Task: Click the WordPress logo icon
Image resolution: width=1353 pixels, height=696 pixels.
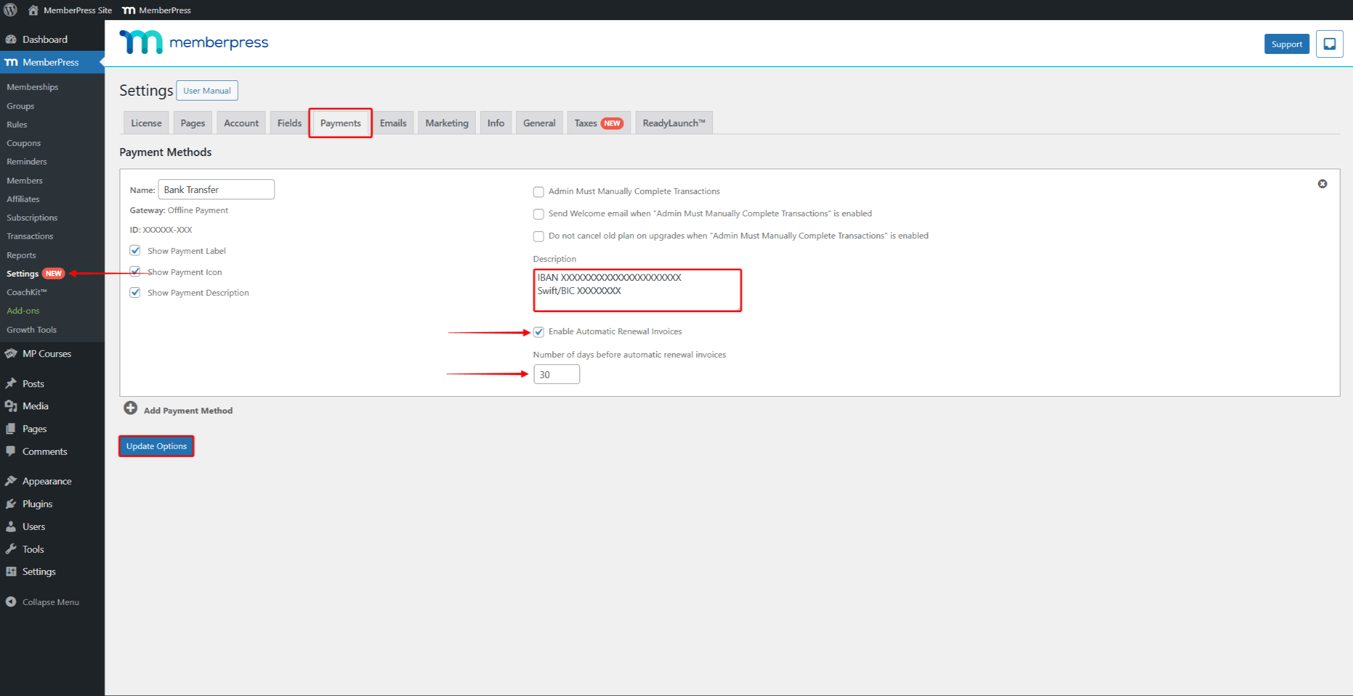Action: pyautogui.click(x=10, y=10)
